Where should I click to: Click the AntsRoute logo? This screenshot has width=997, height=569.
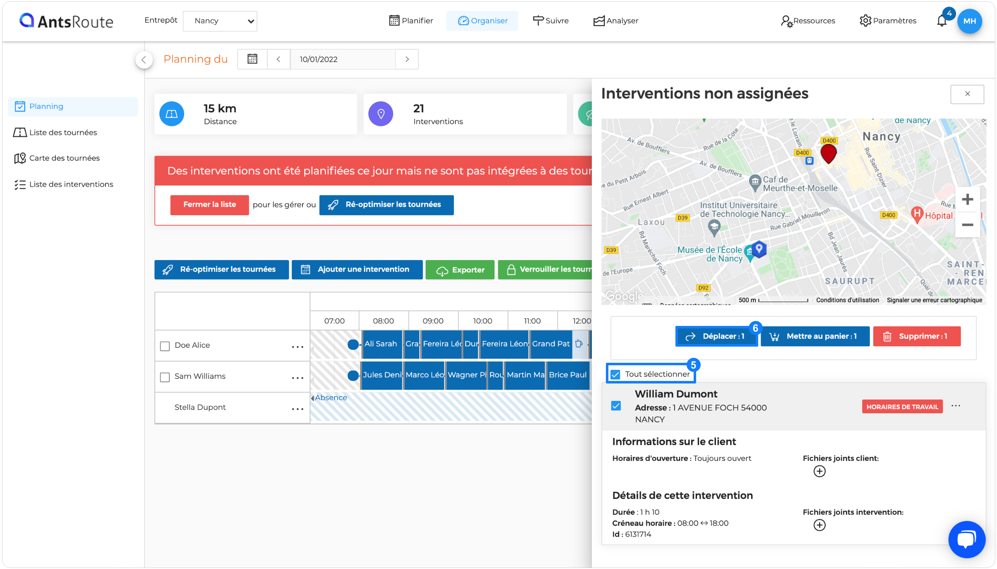[x=66, y=21]
